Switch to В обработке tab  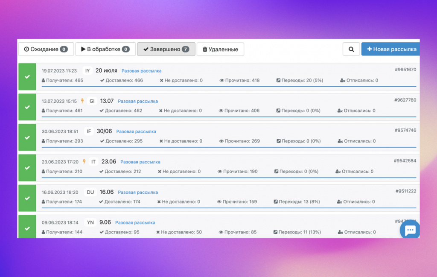point(105,50)
